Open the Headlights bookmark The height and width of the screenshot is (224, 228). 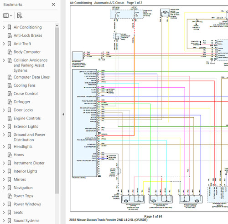pos(23,147)
